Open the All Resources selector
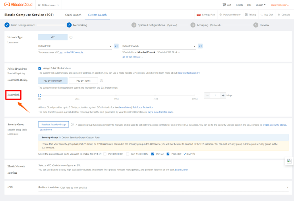The width and height of the screenshot is (294, 201). [x=48, y=5]
